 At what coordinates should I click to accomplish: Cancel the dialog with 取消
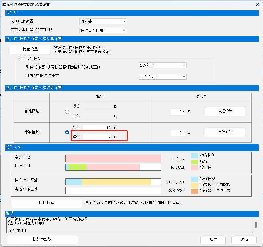click(244, 240)
